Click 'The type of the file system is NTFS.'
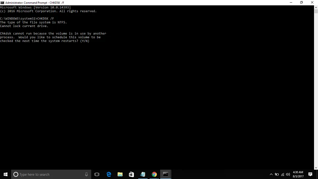318x179 pixels. [34, 22]
